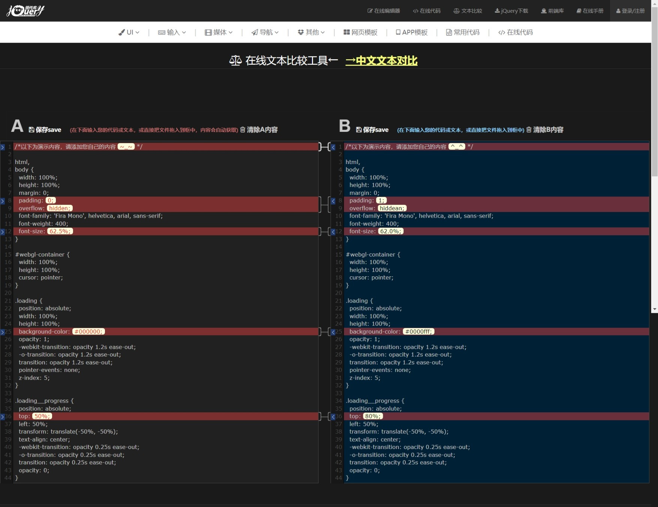Viewport: 658px width, 507px height.
Task: Merge line 1 from A to B arrow
Action: click(3, 147)
